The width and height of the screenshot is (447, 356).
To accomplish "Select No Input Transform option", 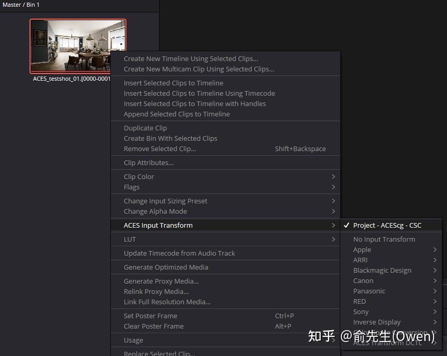I will (x=384, y=239).
